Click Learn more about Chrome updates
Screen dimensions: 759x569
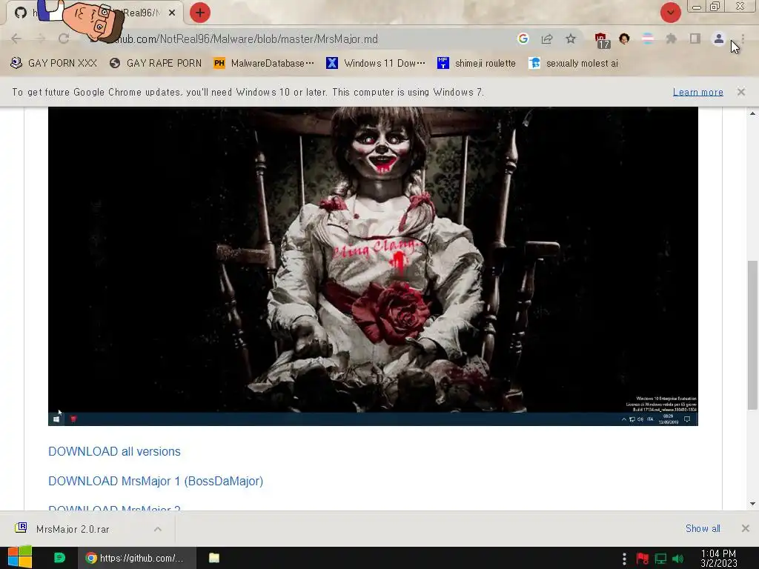(698, 92)
